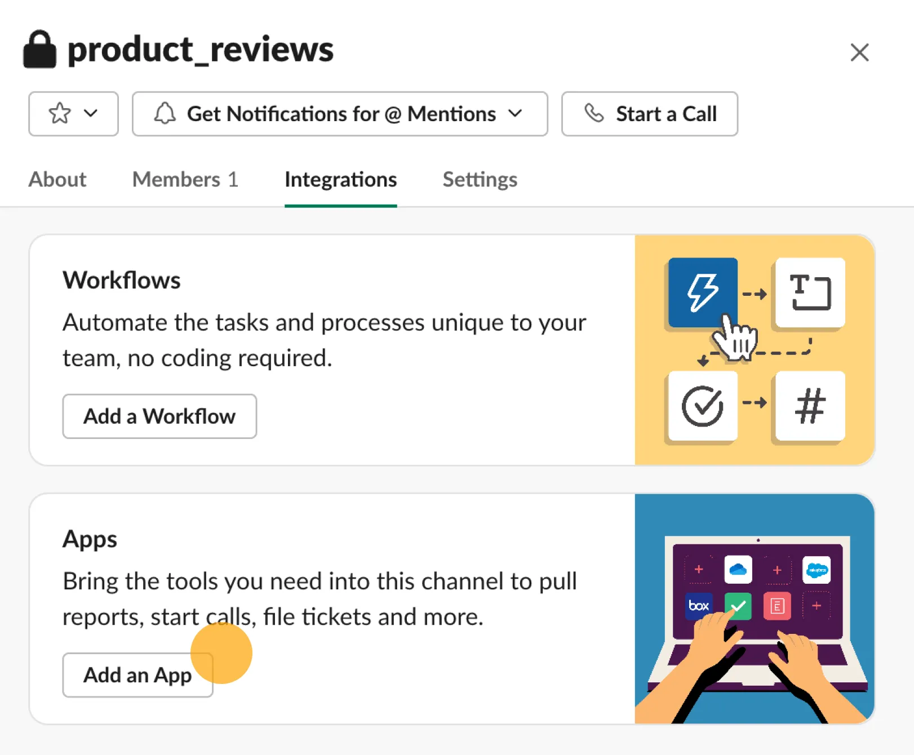This screenshot has height=755, width=914.
Task: Click the bell notification icon
Action: coord(165,113)
